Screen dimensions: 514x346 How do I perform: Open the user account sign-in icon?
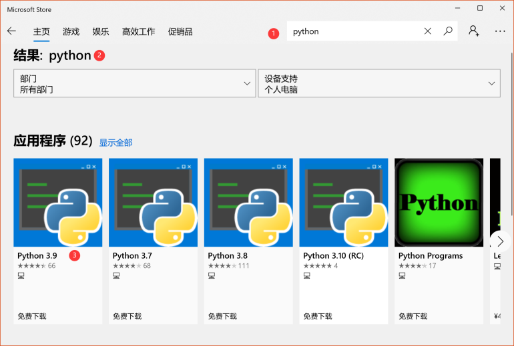pyautogui.click(x=474, y=31)
